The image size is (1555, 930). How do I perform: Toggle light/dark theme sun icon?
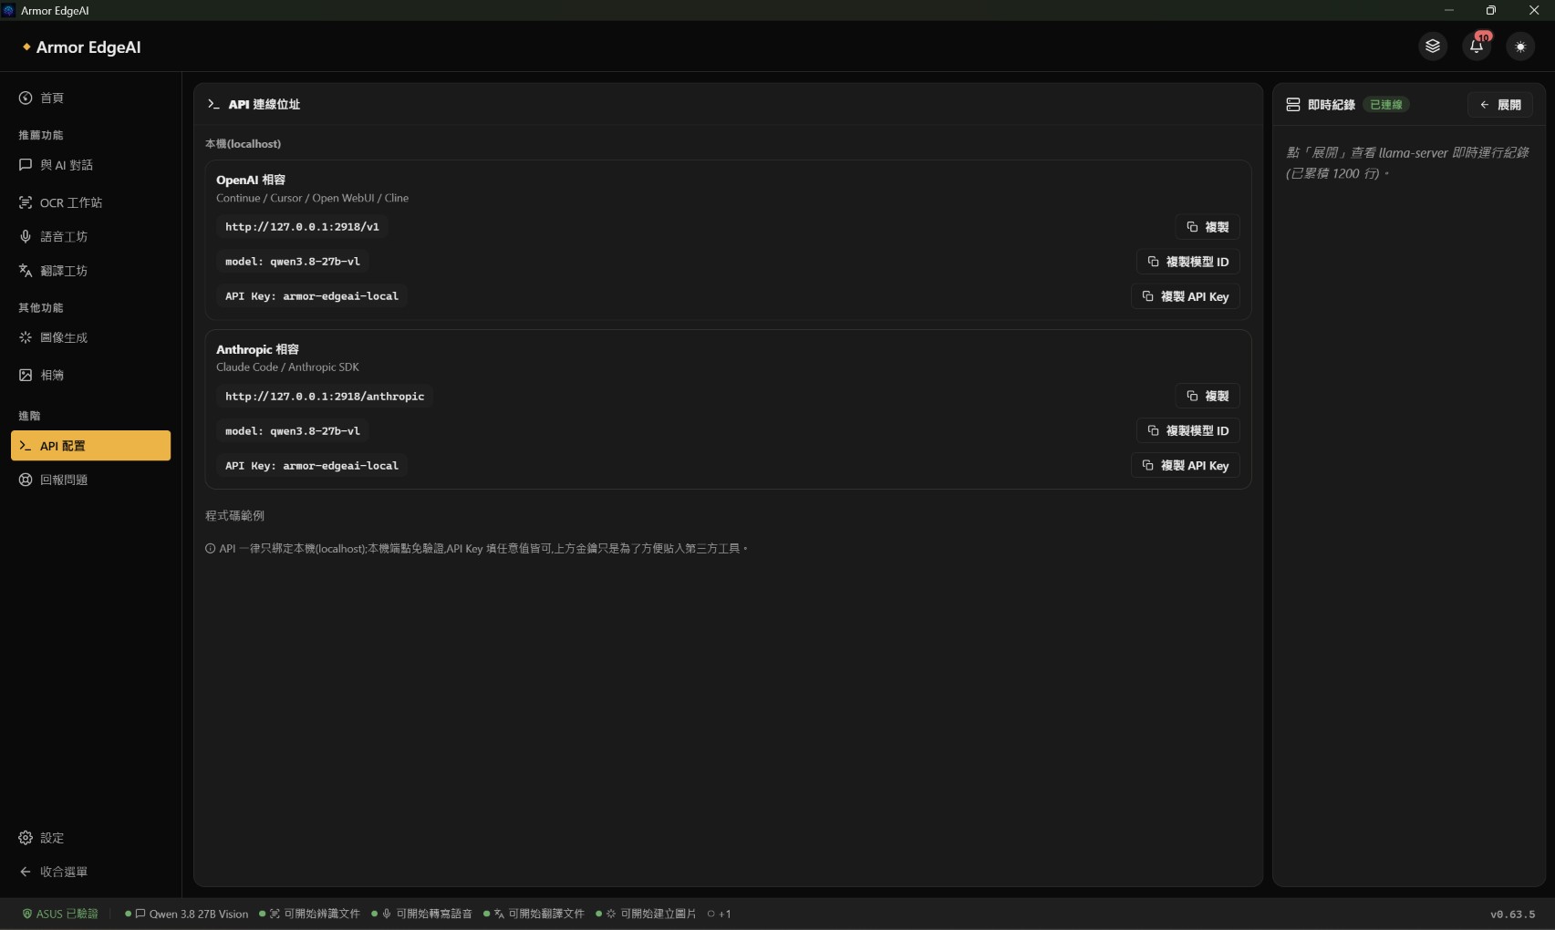click(x=1520, y=46)
